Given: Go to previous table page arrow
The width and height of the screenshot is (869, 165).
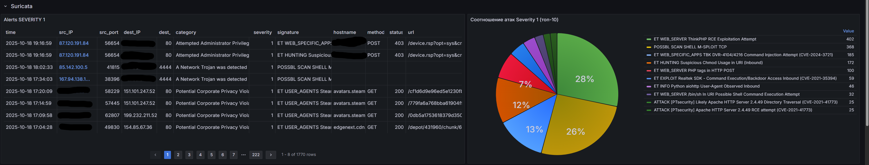Looking at the screenshot, I should coord(155,155).
